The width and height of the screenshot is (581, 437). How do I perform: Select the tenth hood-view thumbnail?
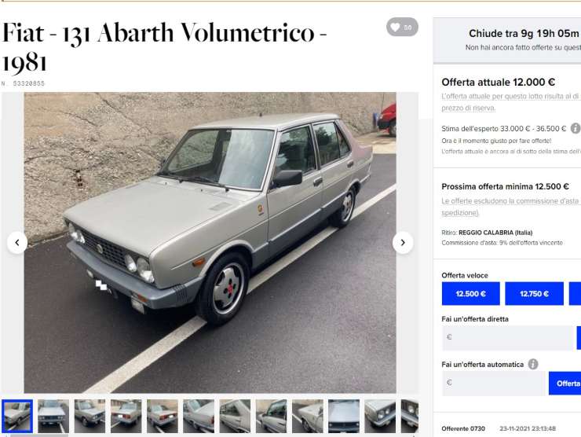click(344, 416)
